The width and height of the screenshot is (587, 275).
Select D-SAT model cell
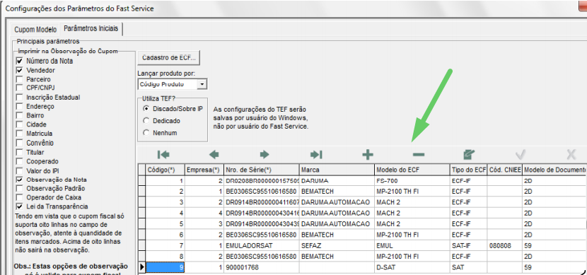[x=412, y=267]
